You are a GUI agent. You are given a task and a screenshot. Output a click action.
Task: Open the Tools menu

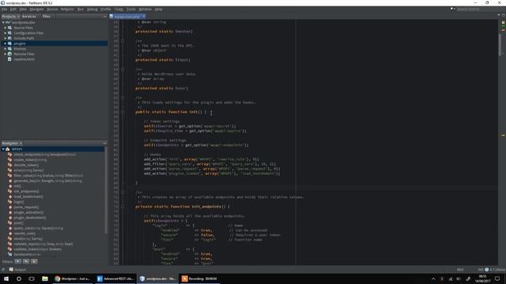point(130,9)
